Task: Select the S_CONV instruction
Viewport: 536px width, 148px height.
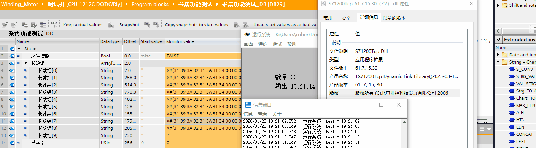Action: pyautogui.click(x=524, y=69)
